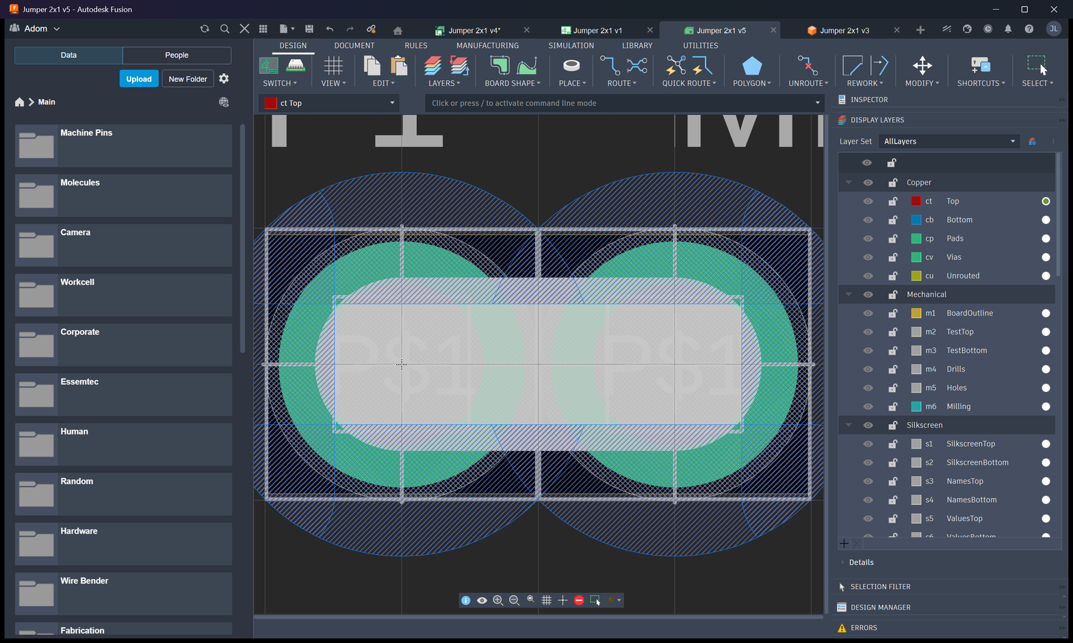The width and height of the screenshot is (1073, 643).
Task: Click the Unroute tool icon
Action: click(807, 66)
